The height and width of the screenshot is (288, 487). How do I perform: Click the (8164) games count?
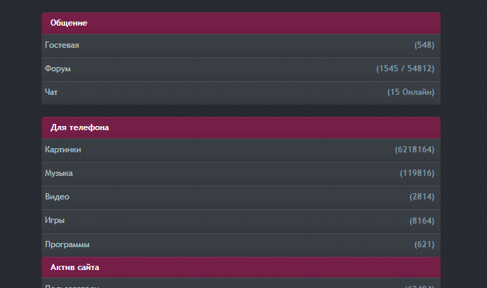(422, 220)
